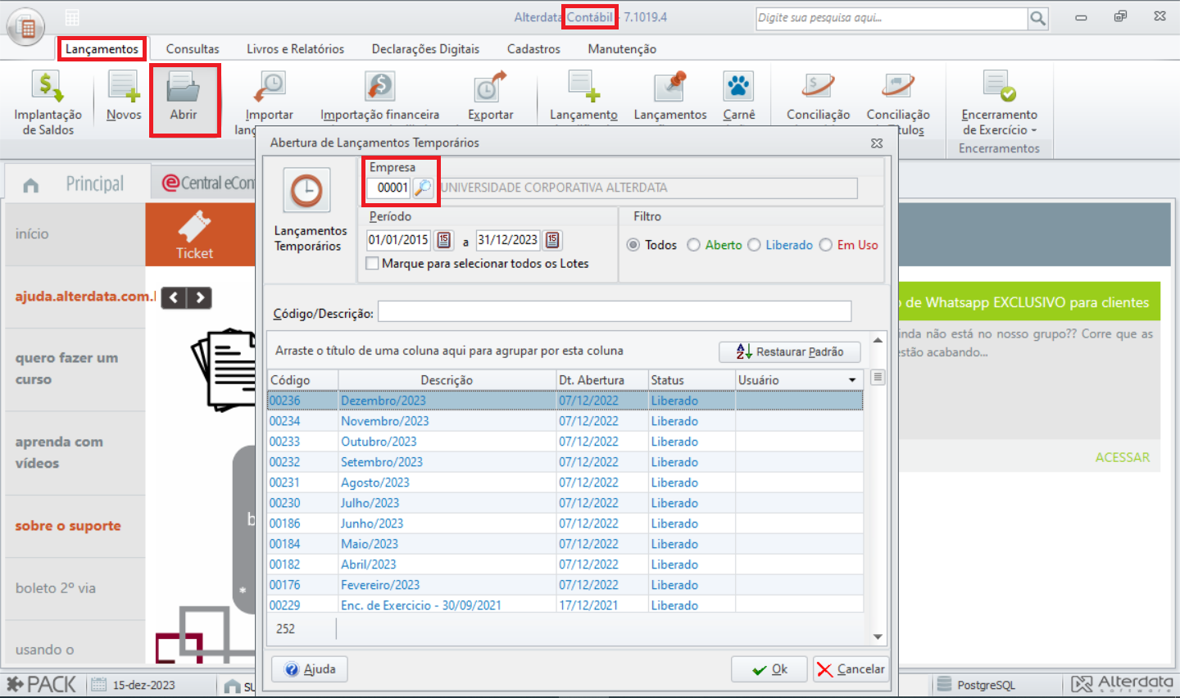Click the quick access grid icon in the title bar
This screenshot has height=698, width=1180.
[x=72, y=17]
